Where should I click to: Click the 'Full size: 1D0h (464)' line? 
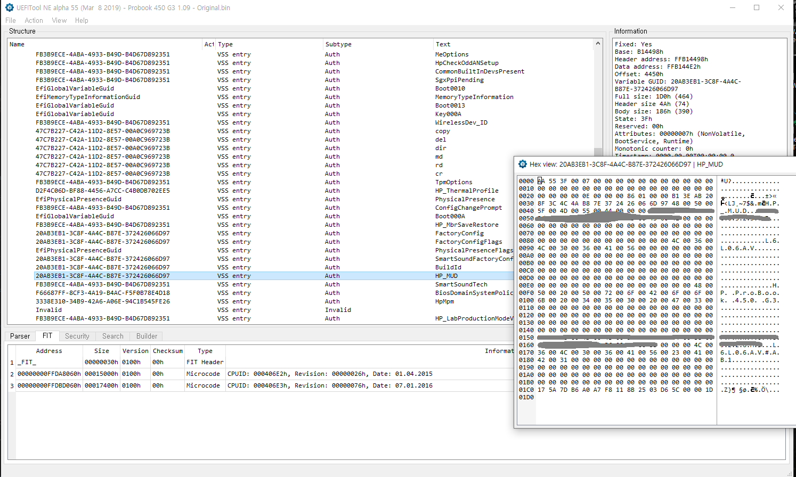click(654, 96)
